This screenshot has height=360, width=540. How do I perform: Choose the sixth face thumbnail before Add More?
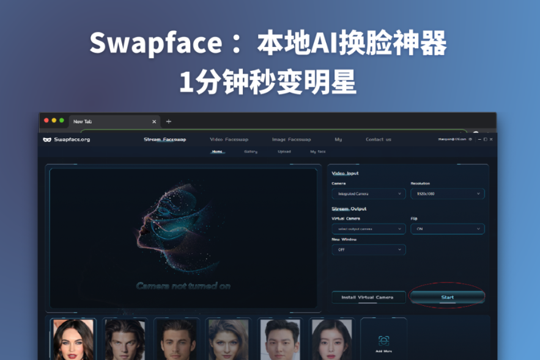tap(331, 339)
